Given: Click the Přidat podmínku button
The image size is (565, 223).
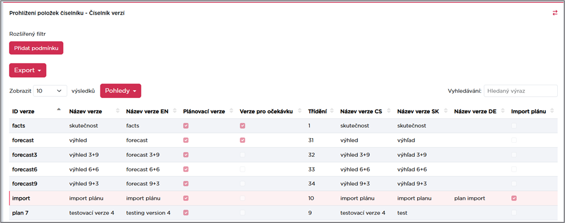Looking at the screenshot, I should coord(36,48).
